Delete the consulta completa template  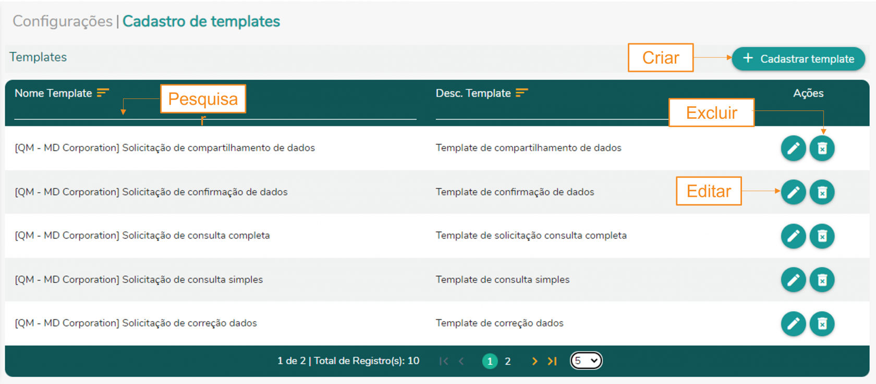pos(822,236)
